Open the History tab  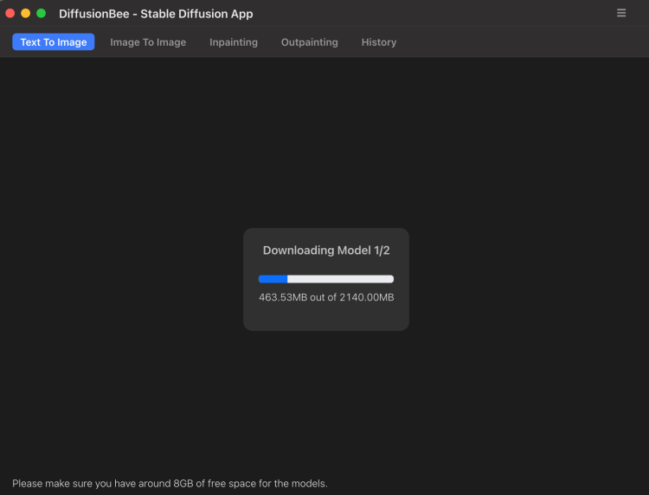pos(379,42)
